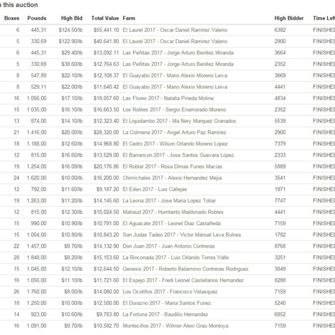Click pounds value 1.620,00
The height and width of the screenshot is (335, 335).
[x=36, y=178]
